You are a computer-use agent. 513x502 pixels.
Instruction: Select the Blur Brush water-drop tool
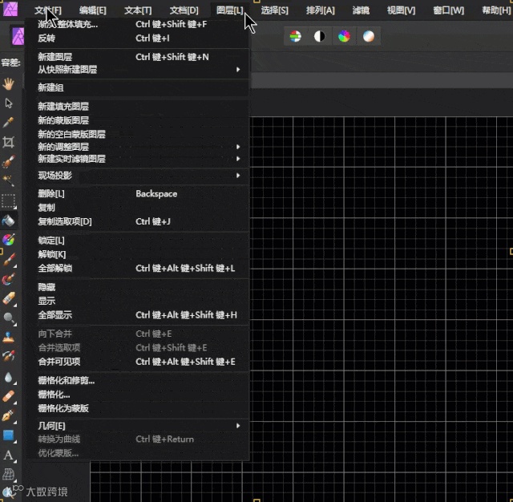[x=8, y=378]
